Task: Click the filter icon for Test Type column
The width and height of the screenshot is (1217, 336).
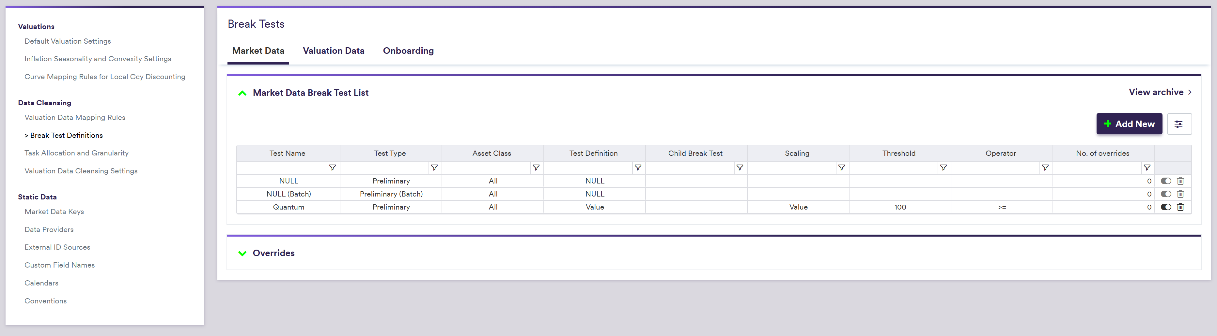Action: (x=434, y=168)
